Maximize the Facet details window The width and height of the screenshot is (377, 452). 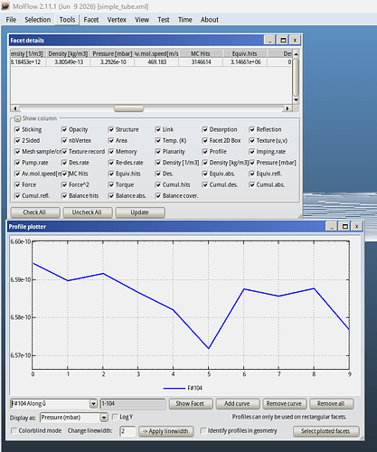(x=283, y=40)
